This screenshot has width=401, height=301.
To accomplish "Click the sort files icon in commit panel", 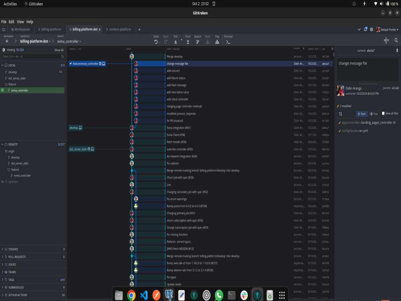I will [x=340, y=114].
